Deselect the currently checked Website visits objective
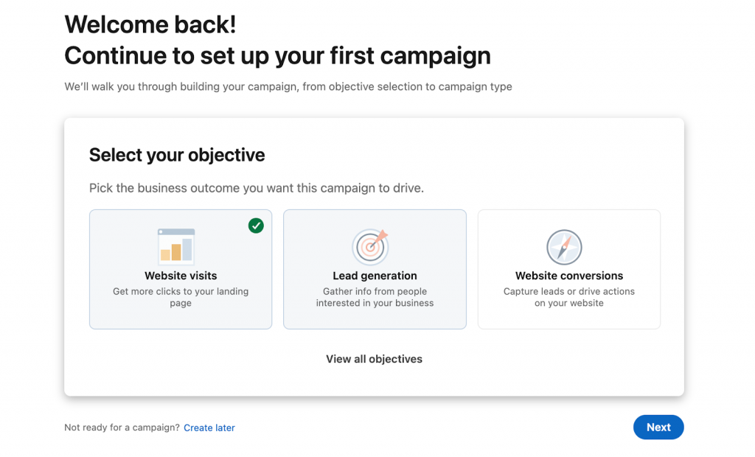This screenshot has width=755, height=457. pyautogui.click(x=180, y=269)
